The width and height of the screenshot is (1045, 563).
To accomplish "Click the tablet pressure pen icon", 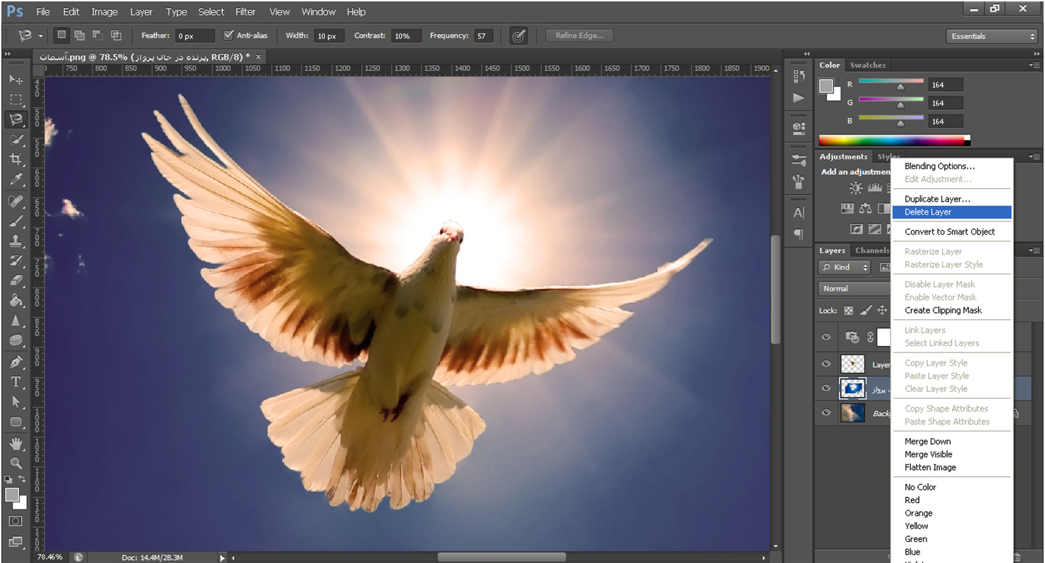I will (x=519, y=36).
